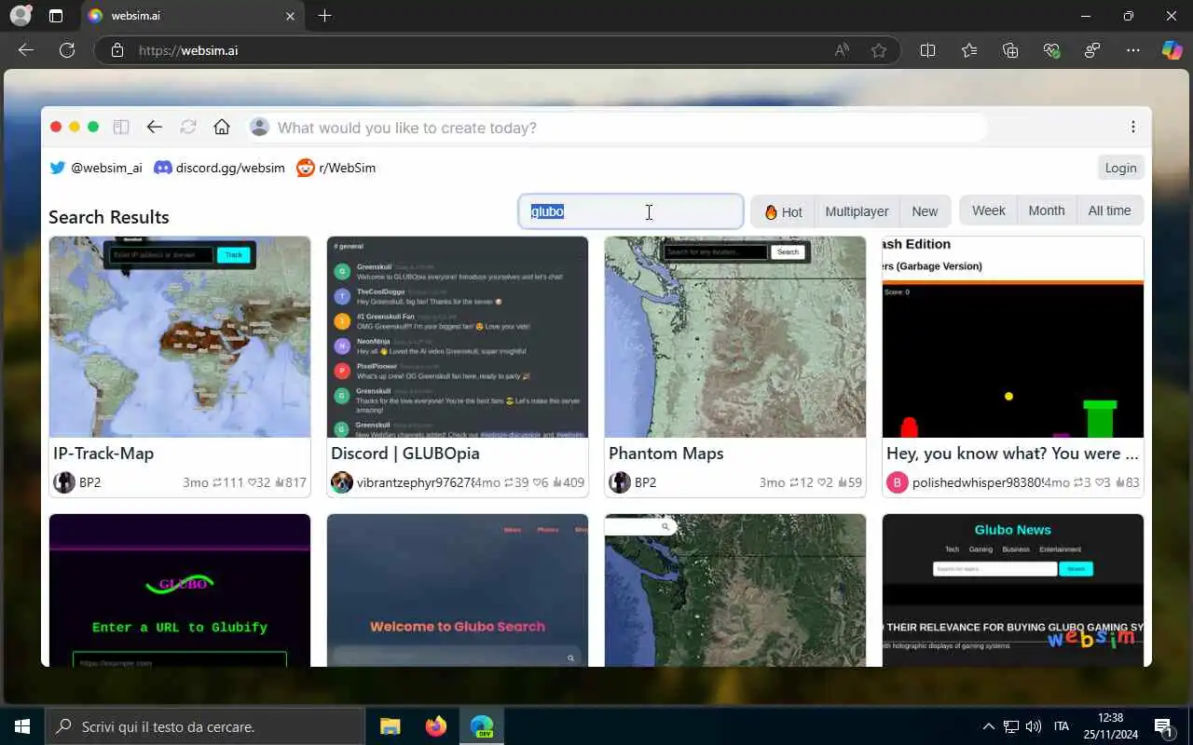Image resolution: width=1193 pixels, height=745 pixels.
Task: Toggle websim sidebar panel icon
Action: pos(120,127)
